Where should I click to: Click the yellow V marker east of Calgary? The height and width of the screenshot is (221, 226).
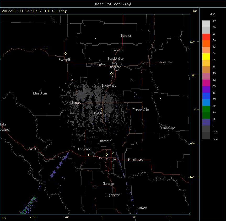(x=112, y=153)
